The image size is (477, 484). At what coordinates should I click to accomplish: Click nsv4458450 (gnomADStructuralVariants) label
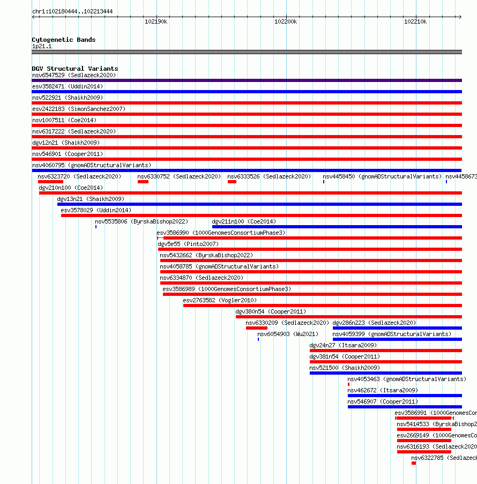click(x=382, y=176)
